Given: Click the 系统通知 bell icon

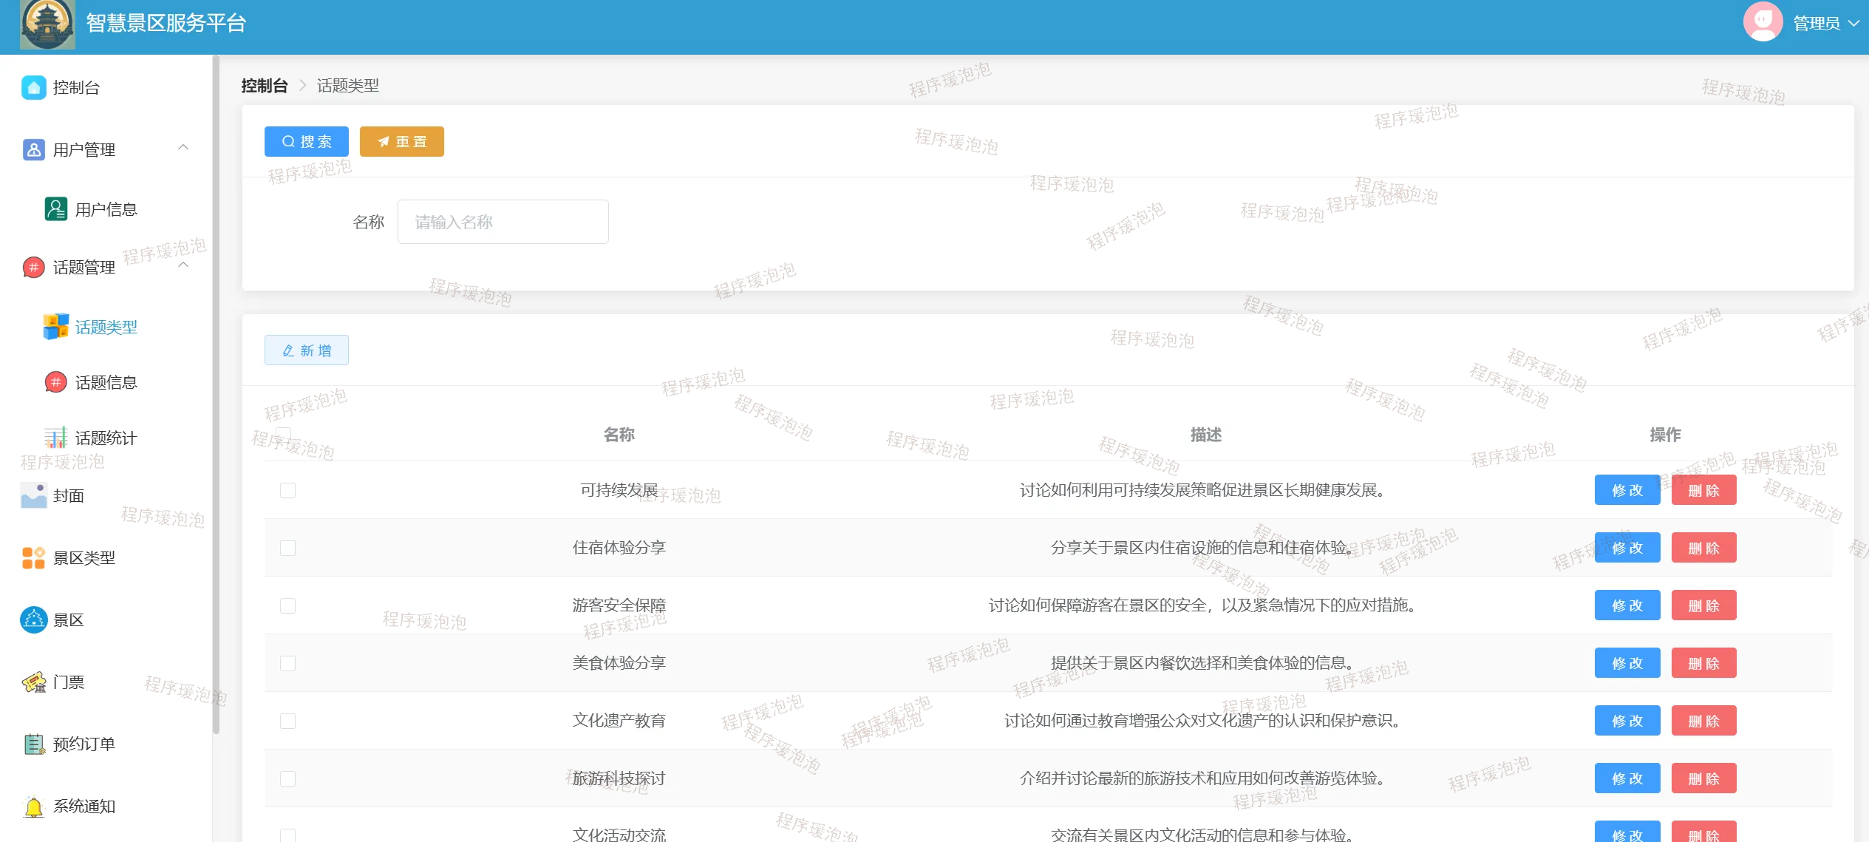Looking at the screenshot, I should [33, 806].
